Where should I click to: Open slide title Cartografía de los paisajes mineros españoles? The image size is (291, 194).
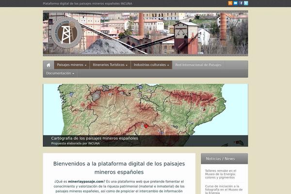click(x=95, y=138)
